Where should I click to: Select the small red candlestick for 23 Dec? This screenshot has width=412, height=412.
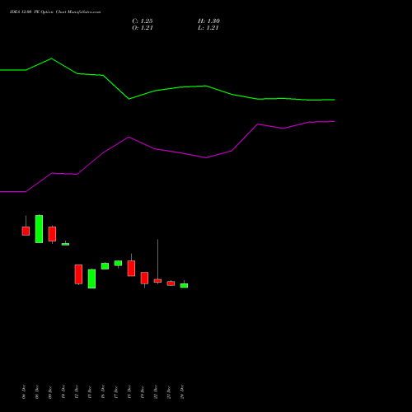pyautogui.click(x=171, y=283)
